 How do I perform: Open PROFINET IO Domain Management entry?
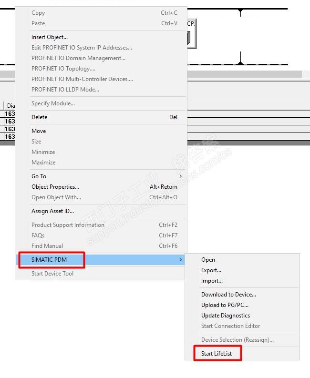[x=101, y=58]
